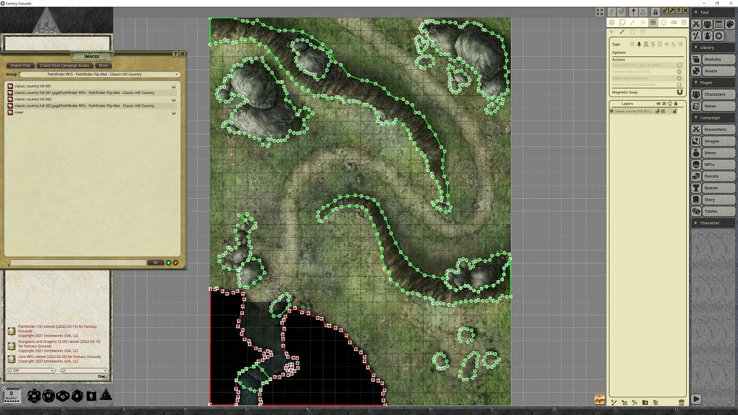Open the Modules sidebar entry

click(x=713, y=59)
